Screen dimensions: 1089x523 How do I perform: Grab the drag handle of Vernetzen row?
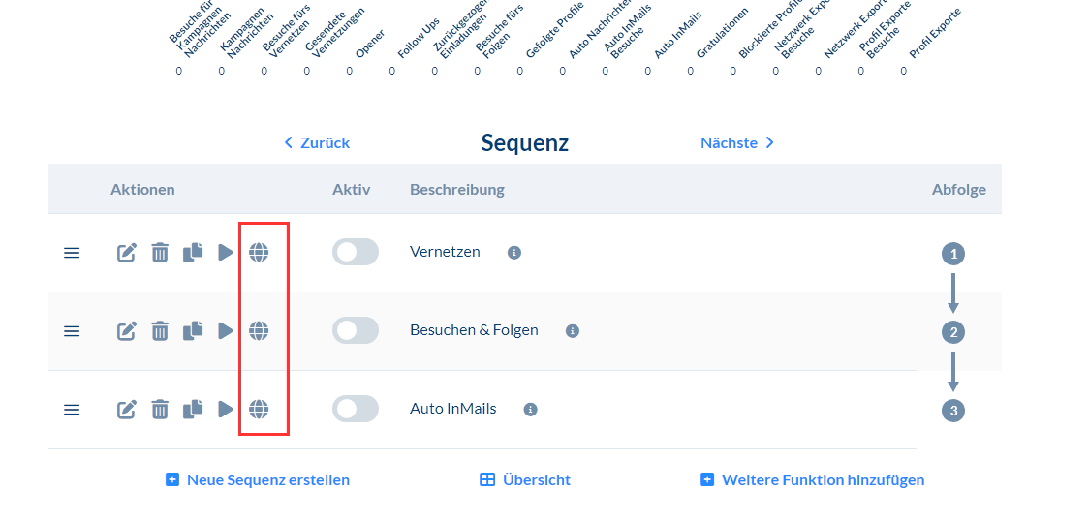pyautogui.click(x=72, y=253)
